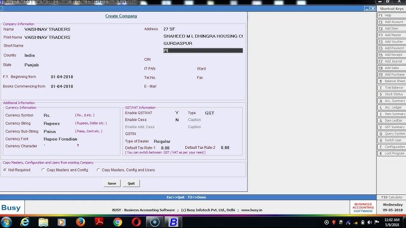Open the Item Summary shortcut
This screenshot has width=406, height=228.
coord(392,114)
